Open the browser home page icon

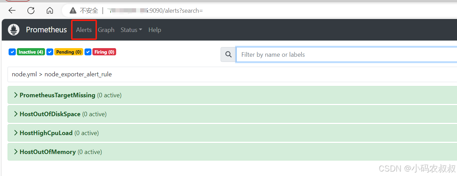click(x=50, y=11)
